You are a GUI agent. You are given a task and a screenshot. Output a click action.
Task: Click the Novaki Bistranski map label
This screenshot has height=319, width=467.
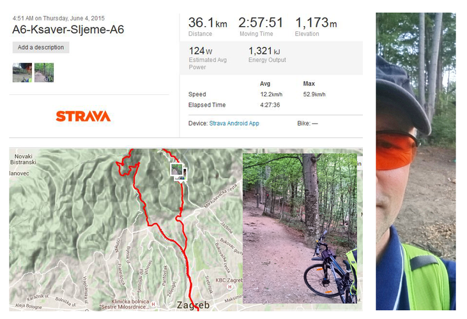(23, 159)
